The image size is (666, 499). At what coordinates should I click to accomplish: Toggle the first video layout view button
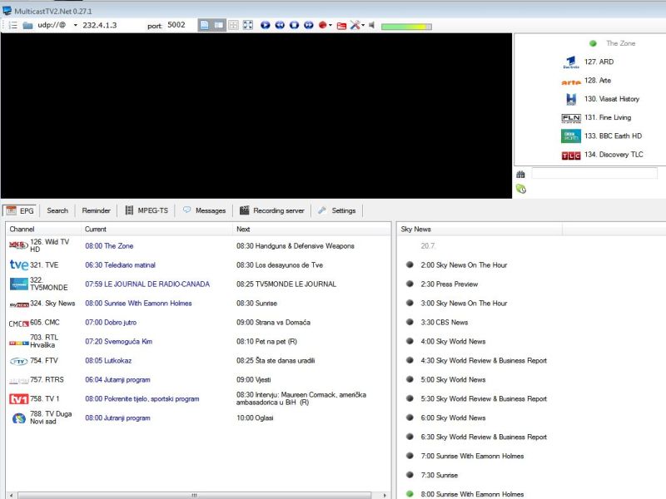(204, 25)
